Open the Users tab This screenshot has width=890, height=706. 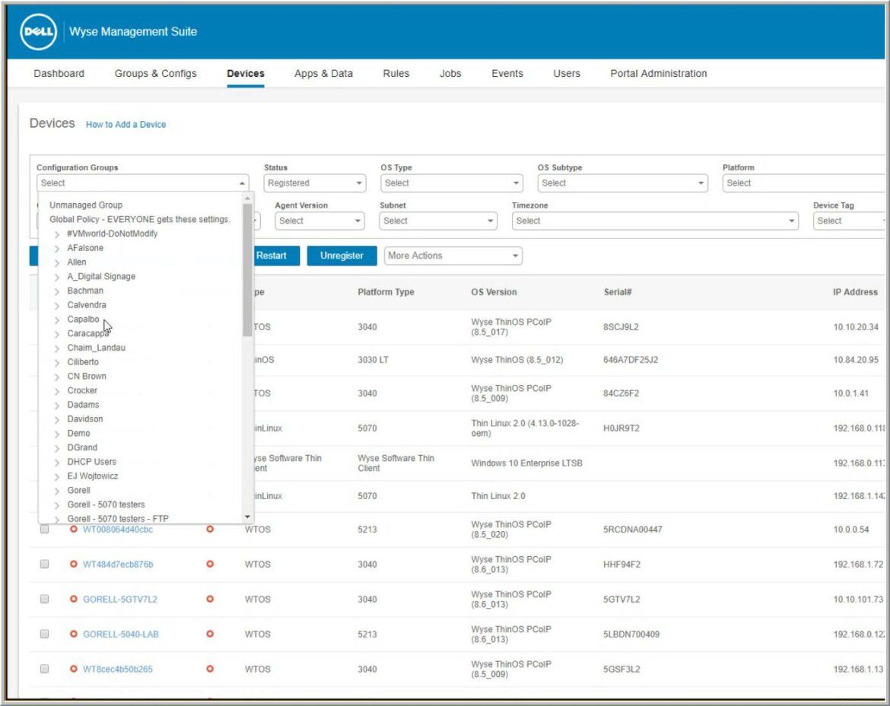[x=567, y=73]
